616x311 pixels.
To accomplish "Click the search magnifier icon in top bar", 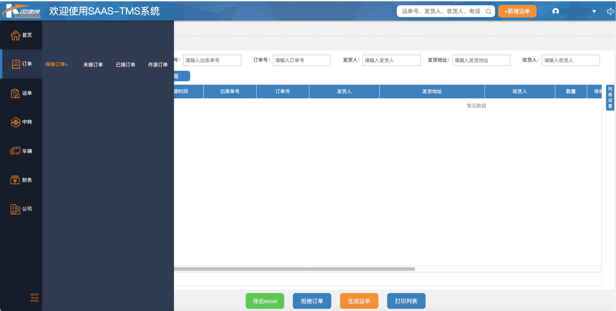I will 488,11.
